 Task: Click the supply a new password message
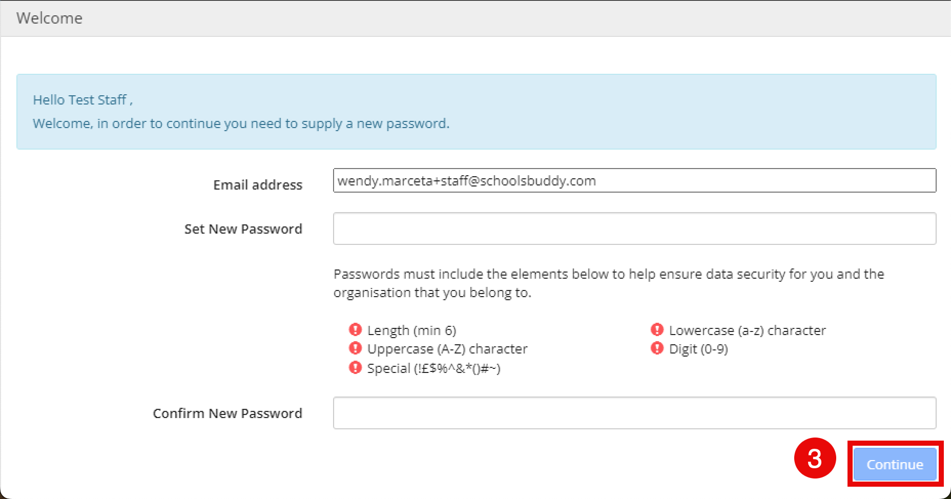tap(241, 123)
